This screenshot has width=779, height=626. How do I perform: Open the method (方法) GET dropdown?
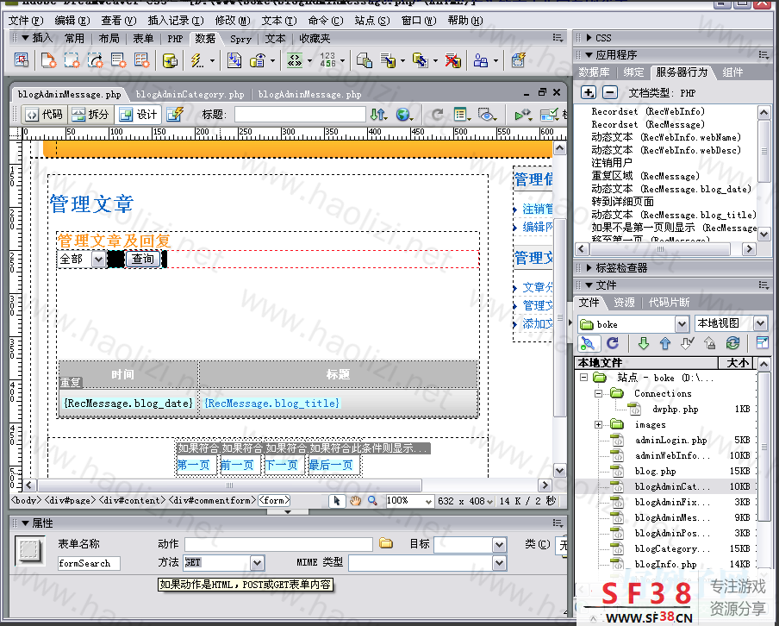257,563
